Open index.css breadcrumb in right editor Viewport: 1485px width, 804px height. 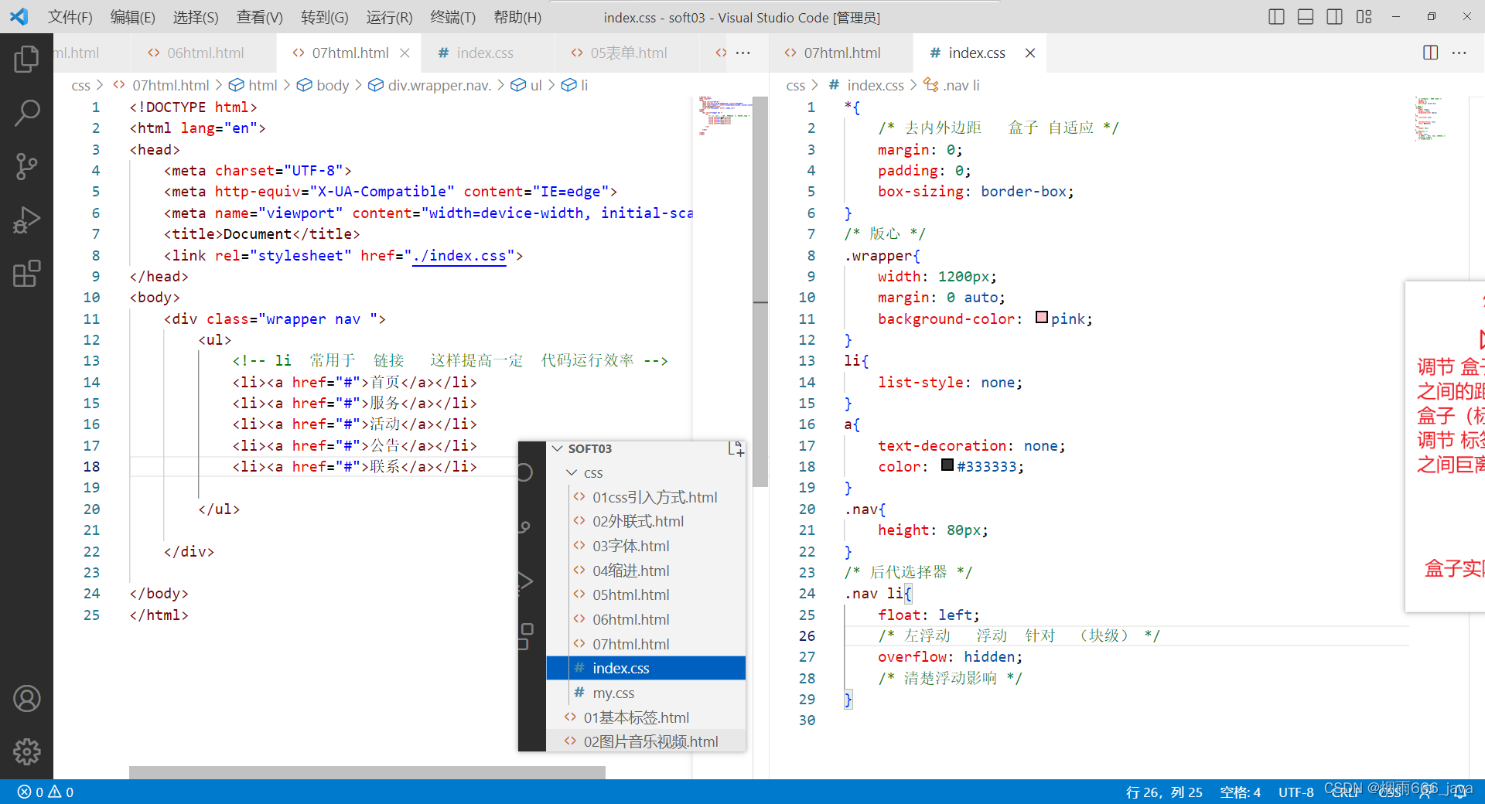click(x=875, y=85)
